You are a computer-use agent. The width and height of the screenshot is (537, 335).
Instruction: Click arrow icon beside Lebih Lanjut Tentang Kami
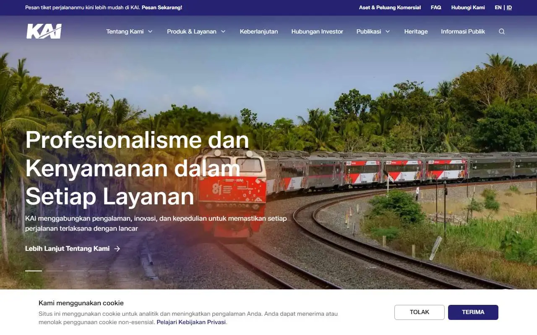coord(117,249)
